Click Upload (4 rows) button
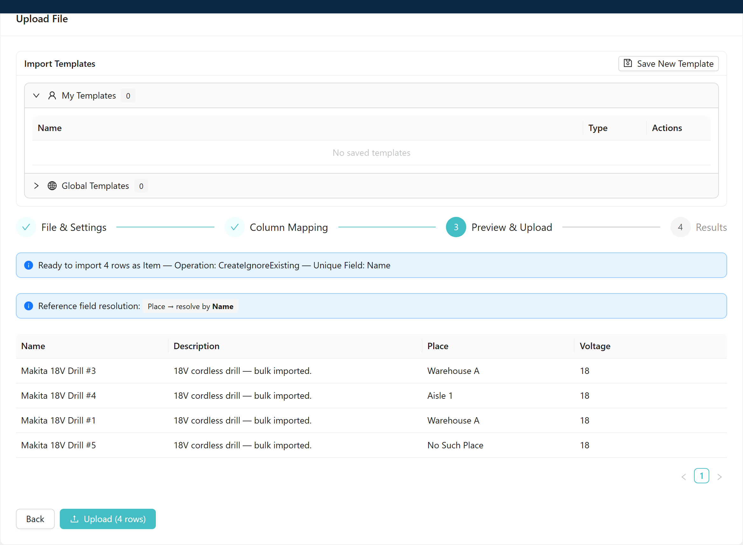Viewport: 743px width, 545px height. (108, 519)
